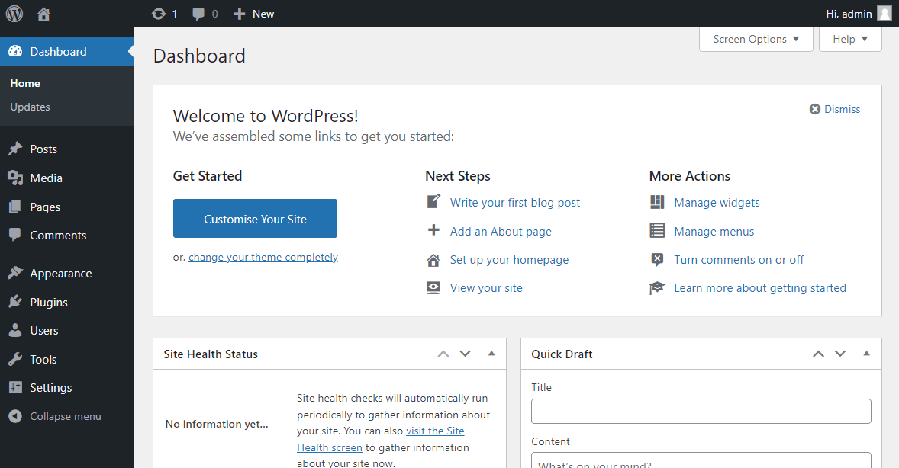Open the admin account menu
This screenshot has height=468, width=899.
[849, 13]
